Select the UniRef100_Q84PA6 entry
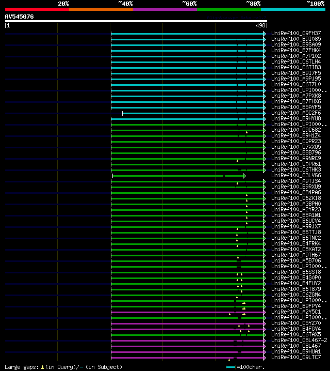Screen dimensions: 330x371 tap(296, 192)
